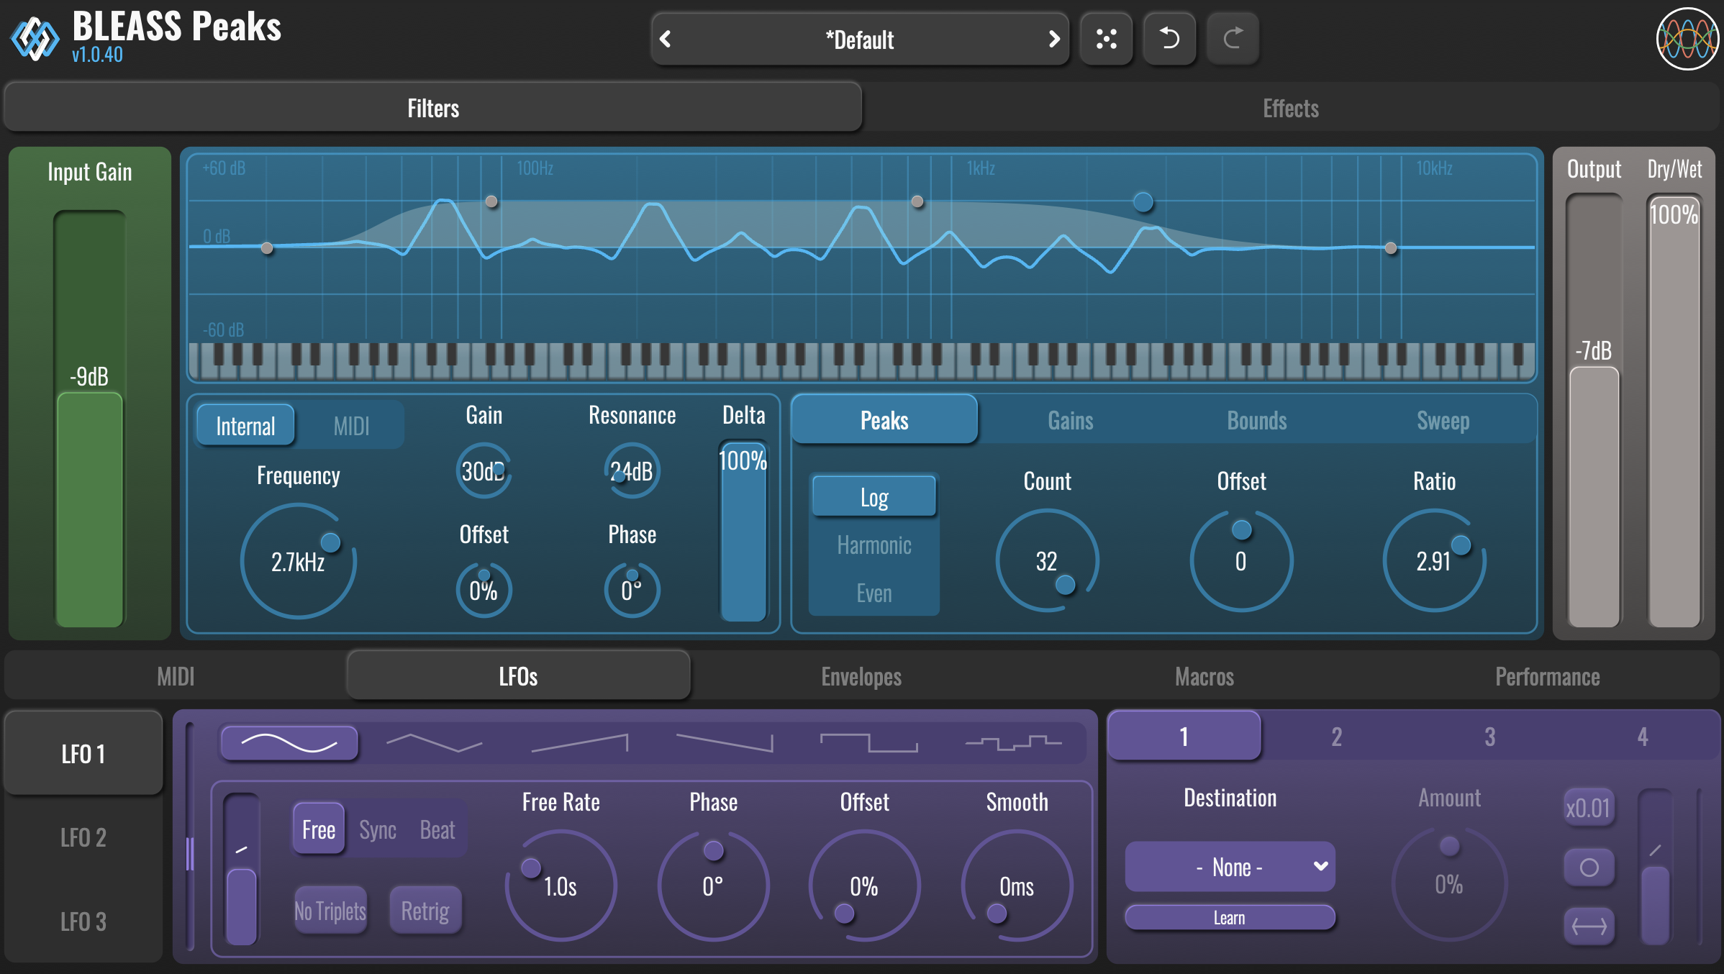The height and width of the screenshot is (974, 1724).
Task: Switch to the Filters tab
Action: (x=433, y=108)
